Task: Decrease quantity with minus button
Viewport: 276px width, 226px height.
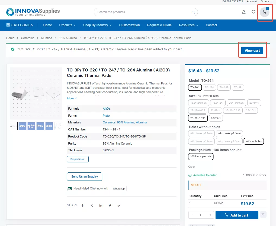Action: pos(192,215)
